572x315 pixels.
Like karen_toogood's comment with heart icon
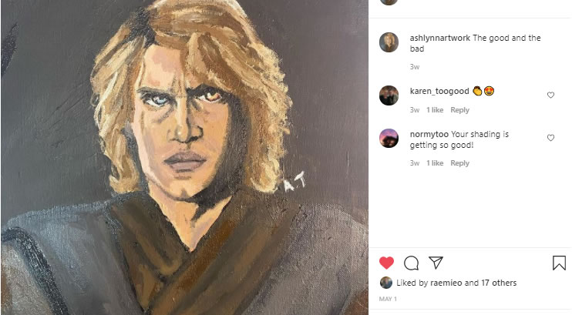(x=550, y=95)
